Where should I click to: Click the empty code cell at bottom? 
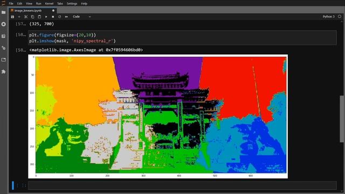(x=182, y=185)
